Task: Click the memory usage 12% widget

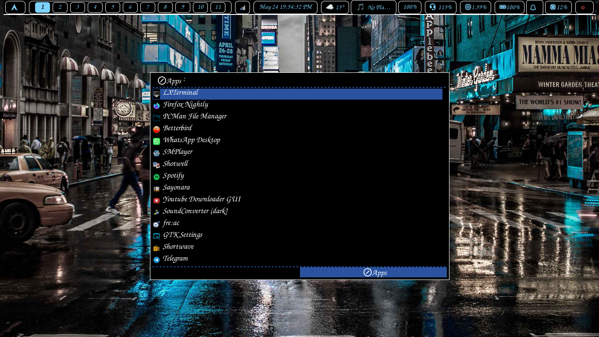Action: click(x=558, y=7)
